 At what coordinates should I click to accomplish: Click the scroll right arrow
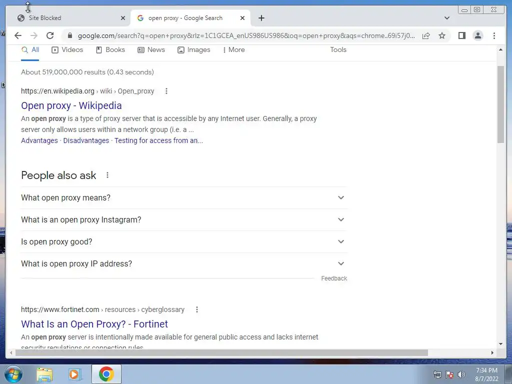click(x=492, y=352)
